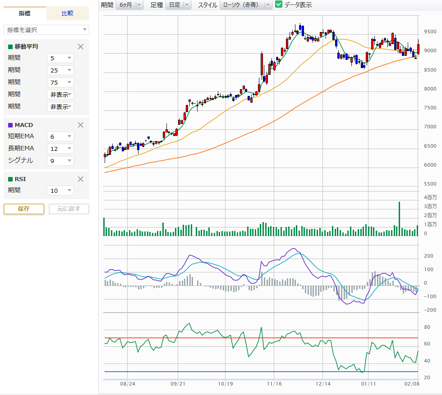This screenshot has height=395, width=442.
Task: Change moving average period 25 dropdown
Action: 60,70
